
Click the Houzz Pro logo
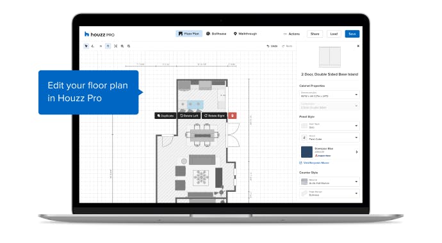pos(99,35)
